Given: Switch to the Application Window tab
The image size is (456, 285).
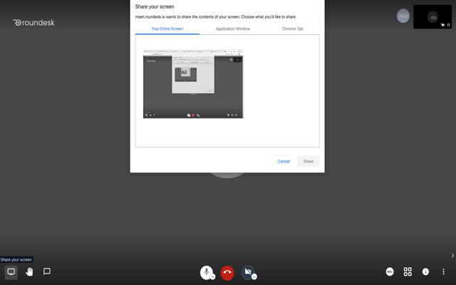Looking at the screenshot, I should click(x=233, y=28).
